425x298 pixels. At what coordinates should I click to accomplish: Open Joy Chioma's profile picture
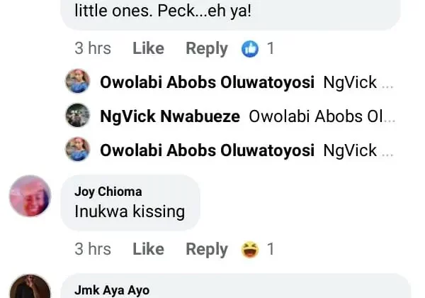point(30,197)
